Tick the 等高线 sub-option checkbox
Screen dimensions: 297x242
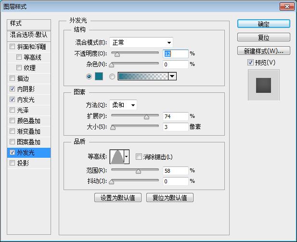point(19,57)
